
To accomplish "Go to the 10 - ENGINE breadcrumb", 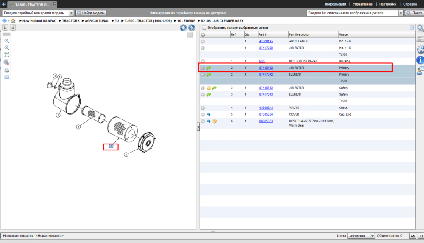I will (186, 21).
